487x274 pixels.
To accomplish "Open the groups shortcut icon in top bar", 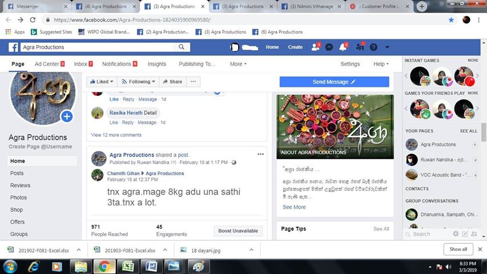I will pos(360,47).
